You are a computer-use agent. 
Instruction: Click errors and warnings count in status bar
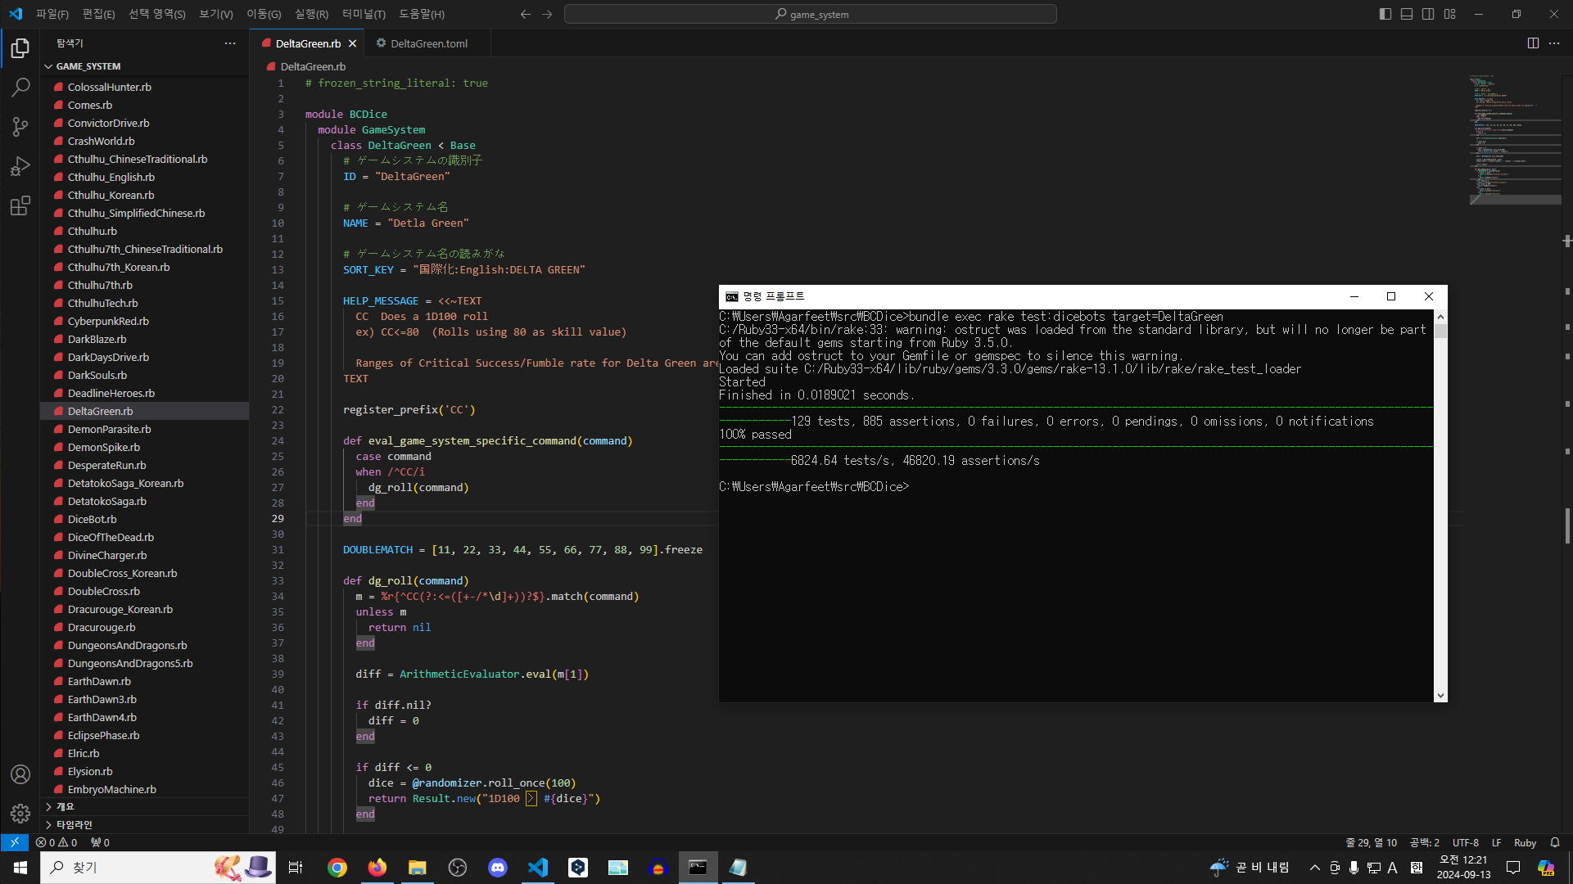(57, 842)
